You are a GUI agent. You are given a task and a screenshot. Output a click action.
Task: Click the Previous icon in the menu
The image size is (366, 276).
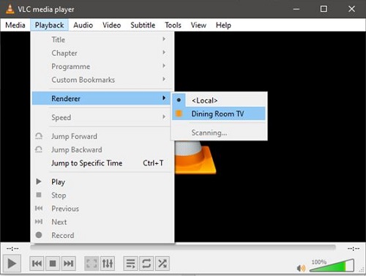[x=39, y=208]
